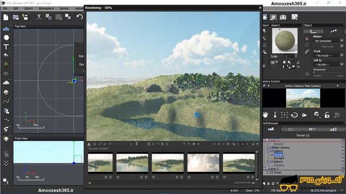Screen dimensions: 346x194
Task: Open the Motion dropdown 'Not animated'
Action: [x=329, y=41]
